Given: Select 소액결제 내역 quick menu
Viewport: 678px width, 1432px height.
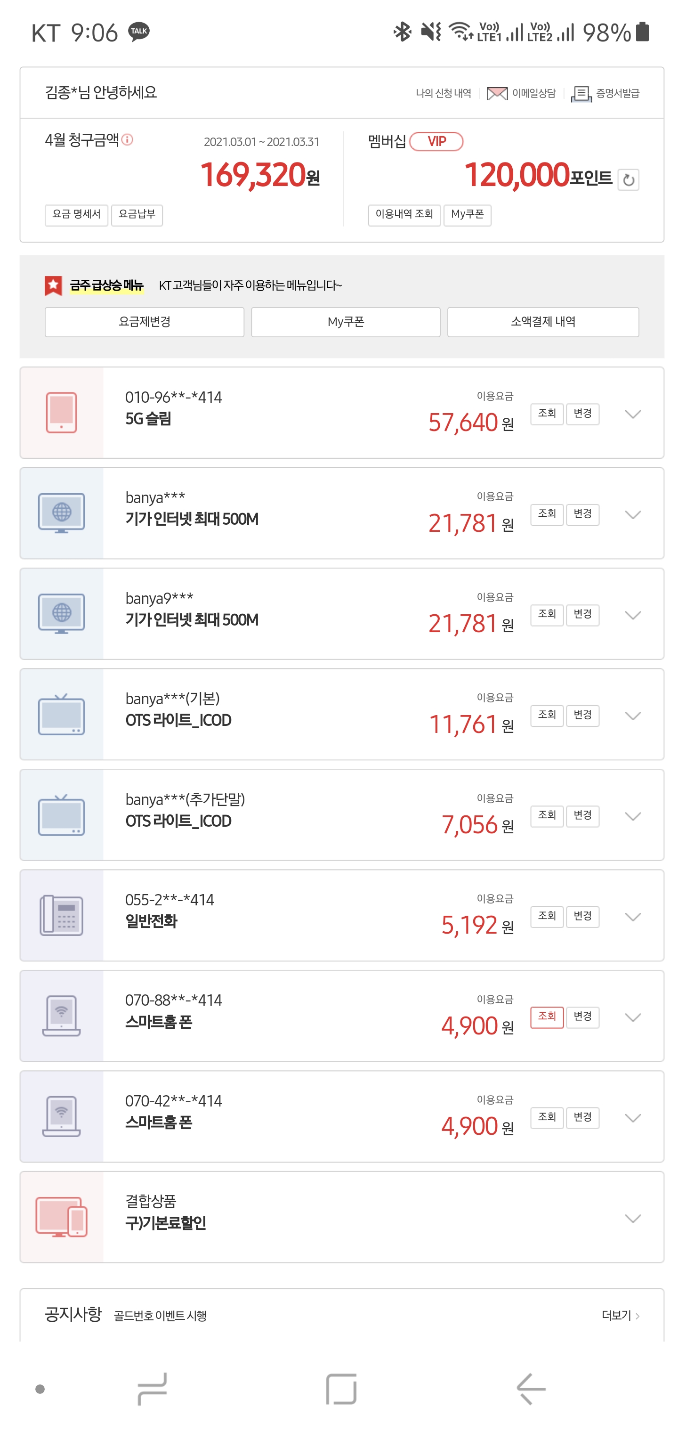Looking at the screenshot, I should [x=542, y=322].
